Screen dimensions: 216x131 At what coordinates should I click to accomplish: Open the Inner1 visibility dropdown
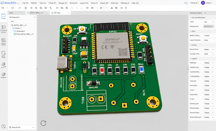coord(209,90)
